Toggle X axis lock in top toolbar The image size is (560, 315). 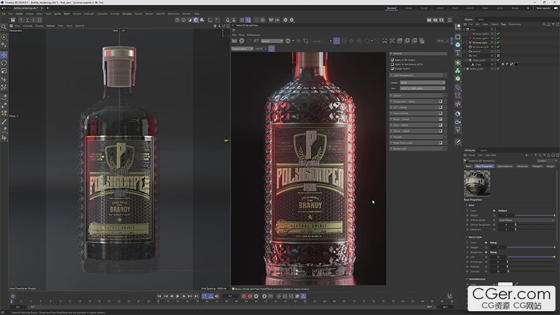[21, 20]
